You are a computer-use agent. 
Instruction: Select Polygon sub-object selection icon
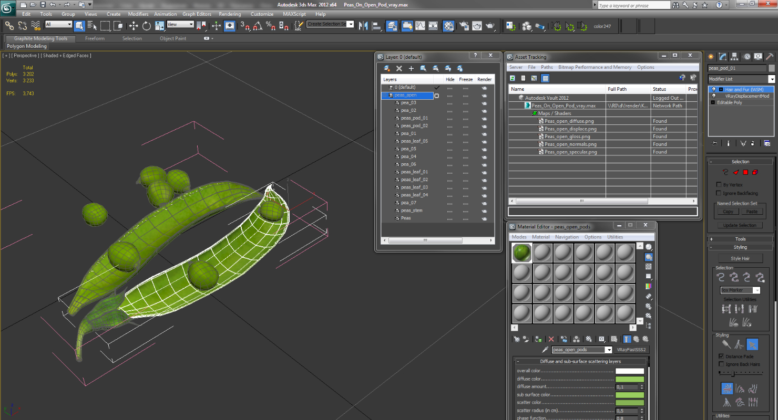pos(745,172)
